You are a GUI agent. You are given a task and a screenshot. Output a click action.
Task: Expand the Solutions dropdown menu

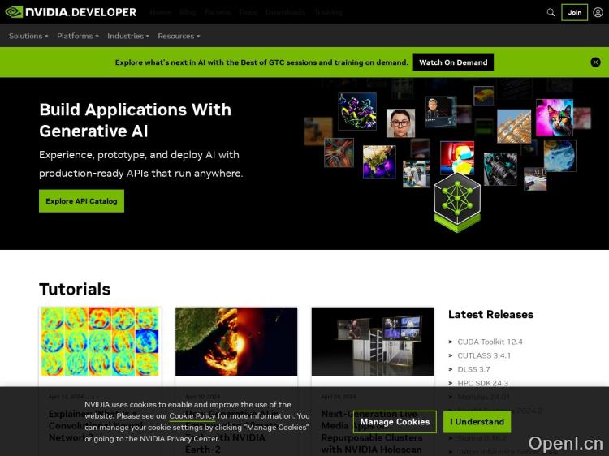[28, 36]
